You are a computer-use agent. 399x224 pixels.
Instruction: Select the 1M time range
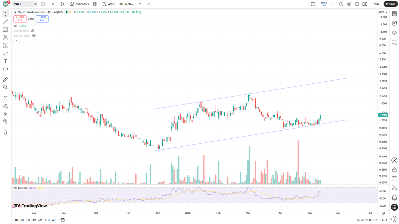click(x=28, y=220)
